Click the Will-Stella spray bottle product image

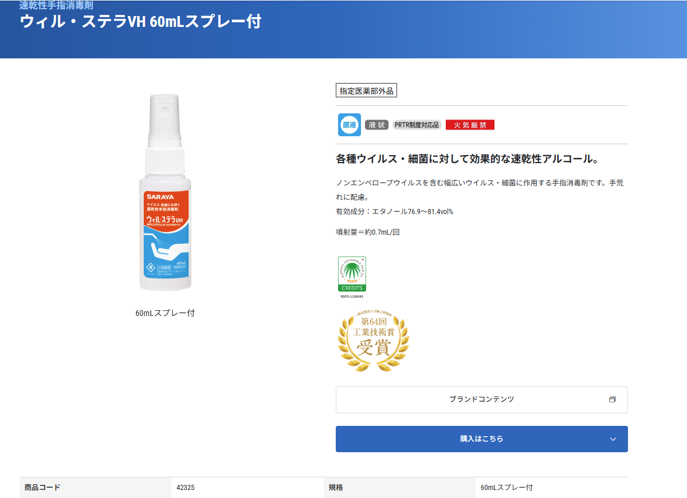(x=165, y=195)
